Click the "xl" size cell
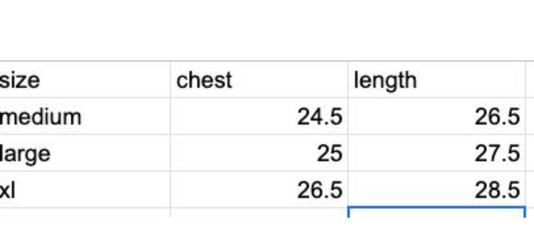The width and height of the screenshot is (534, 251). (x=84, y=190)
